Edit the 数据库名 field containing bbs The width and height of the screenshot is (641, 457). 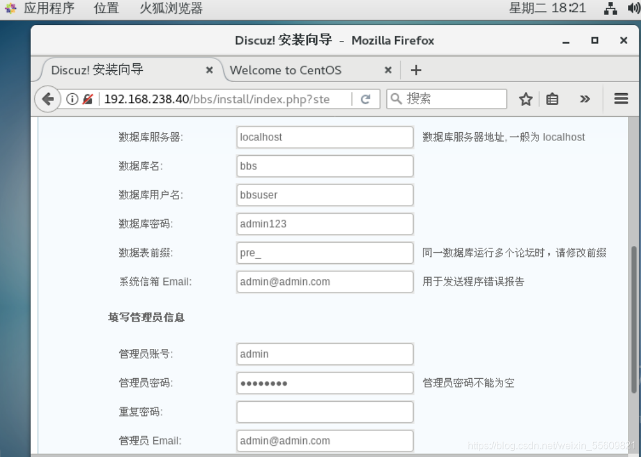tap(325, 166)
